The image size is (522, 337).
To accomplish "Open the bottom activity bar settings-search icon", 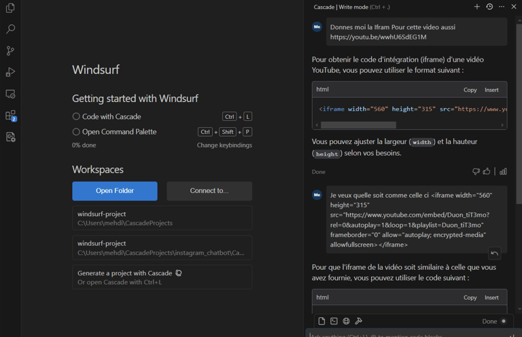I will click(x=10, y=137).
